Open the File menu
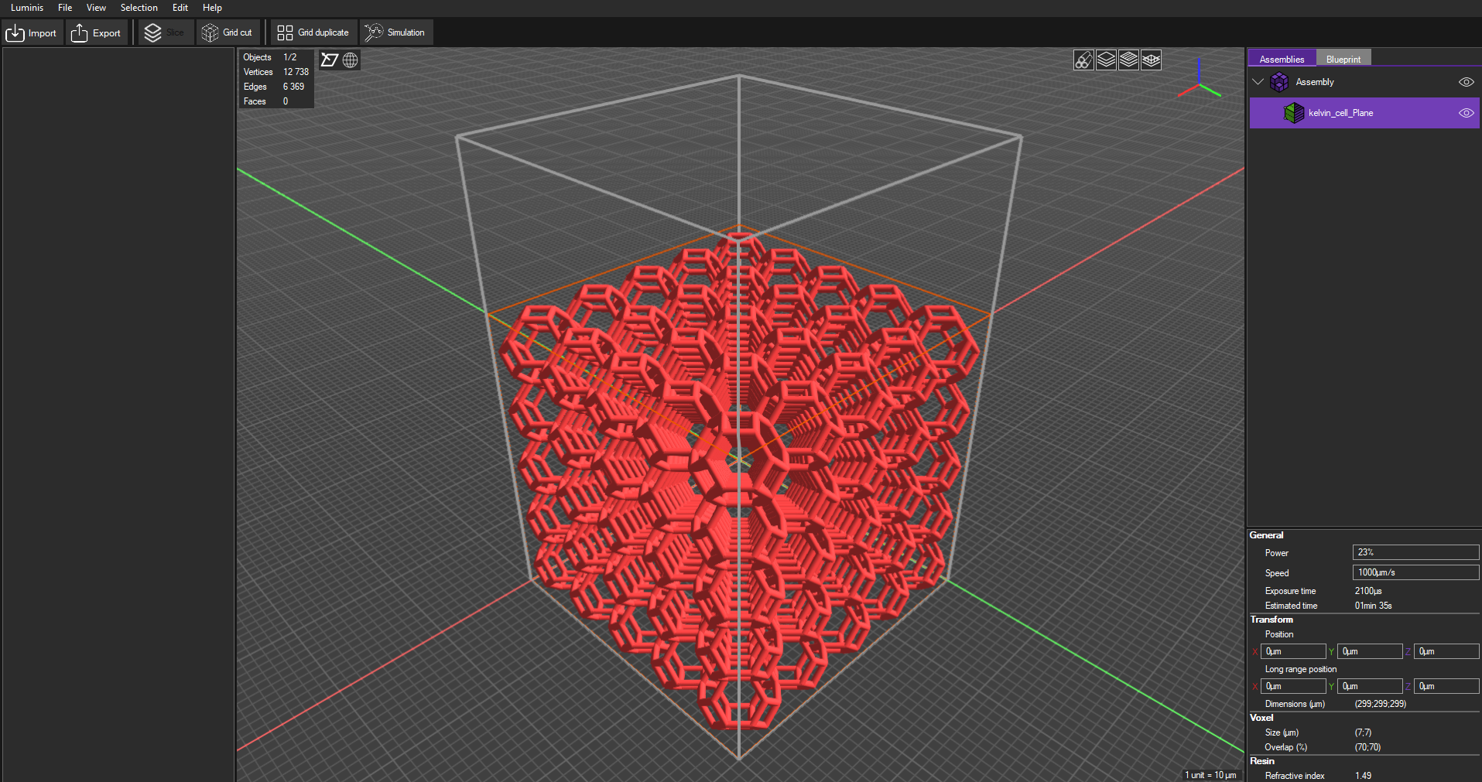This screenshot has width=1482, height=782. pos(65,8)
